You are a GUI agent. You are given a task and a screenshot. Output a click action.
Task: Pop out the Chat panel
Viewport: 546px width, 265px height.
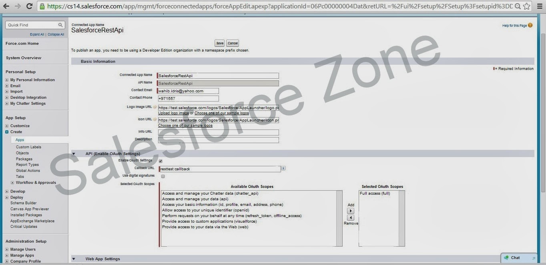pos(533,259)
